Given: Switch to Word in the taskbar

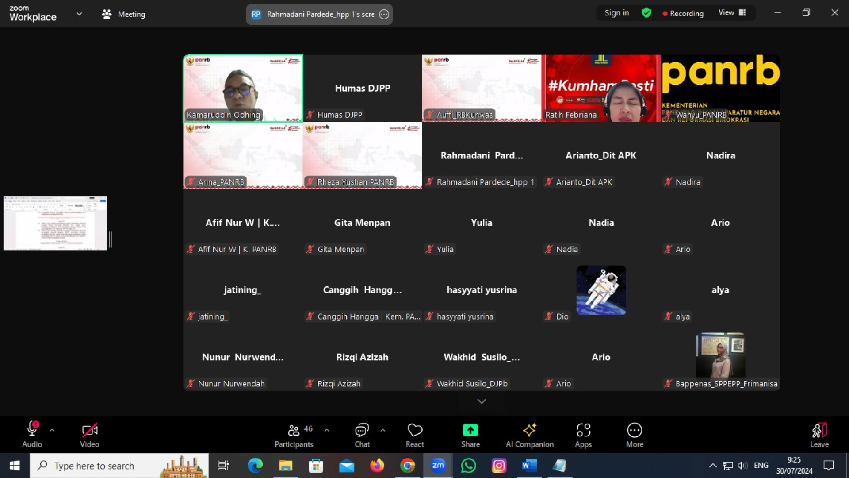Looking at the screenshot, I should [529, 466].
